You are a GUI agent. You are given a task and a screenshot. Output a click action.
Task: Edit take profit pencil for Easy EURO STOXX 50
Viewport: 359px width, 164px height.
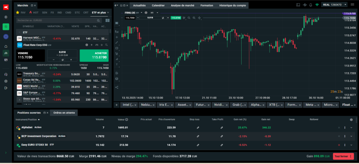(x=222, y=145)
